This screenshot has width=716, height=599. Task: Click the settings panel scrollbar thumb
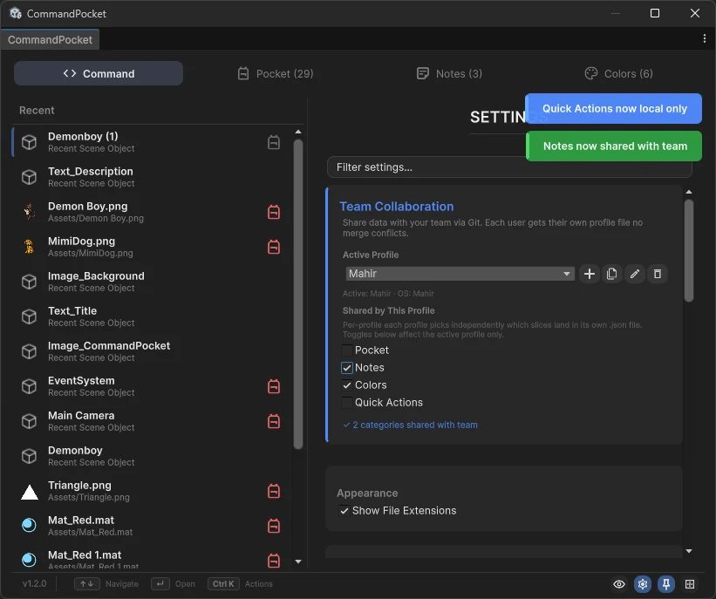[689, 250]
